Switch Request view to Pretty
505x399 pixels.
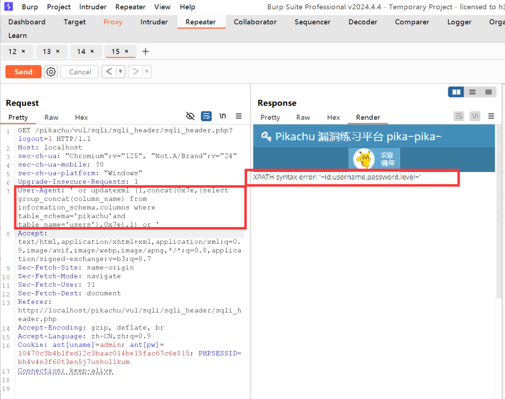tap(18, 117)
